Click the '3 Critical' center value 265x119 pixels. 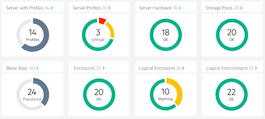pyautogui.click(x=98, y=35)
